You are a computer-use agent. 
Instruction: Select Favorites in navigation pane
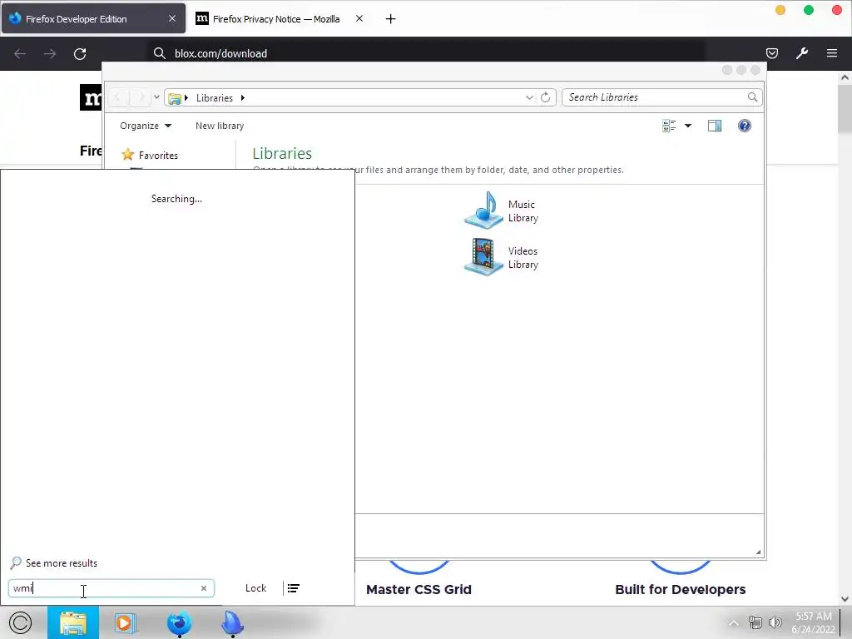tap(150, 155)
